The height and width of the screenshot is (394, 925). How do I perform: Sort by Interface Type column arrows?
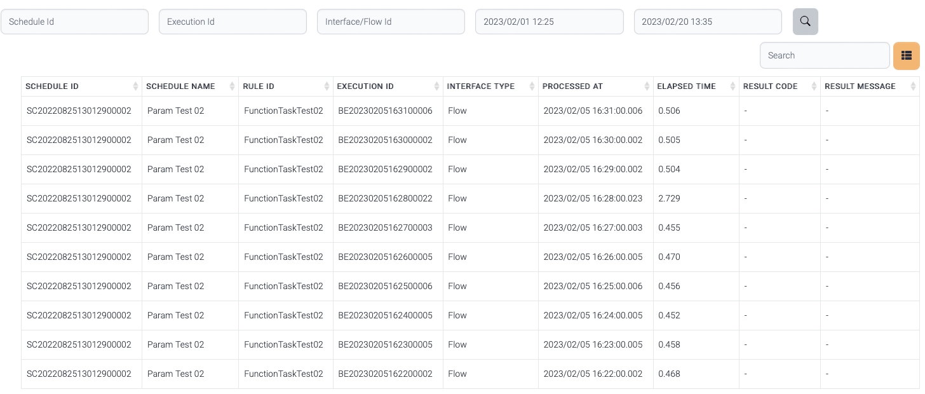coord(532,86)
